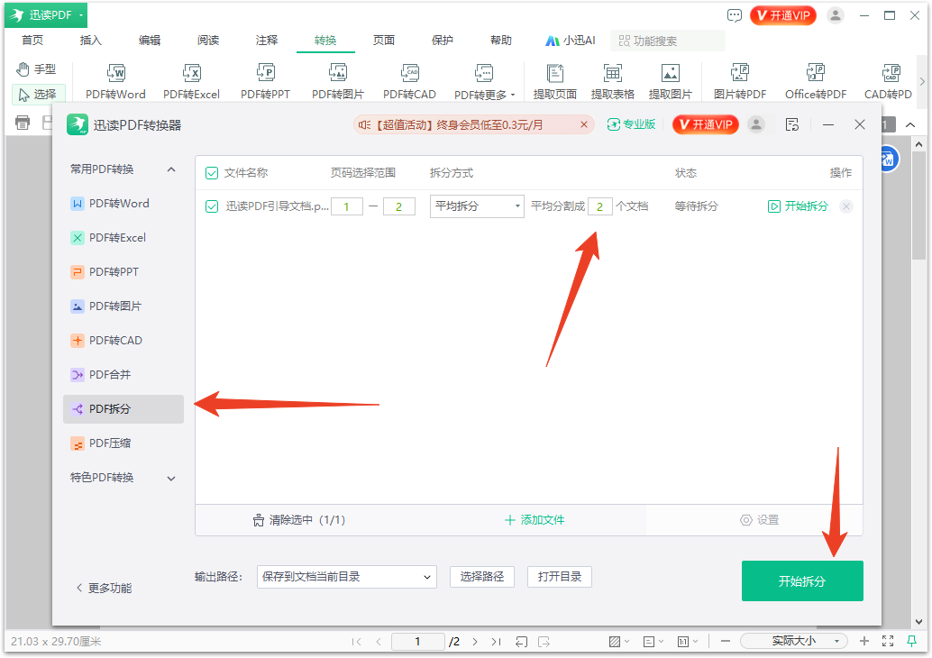Select PDF压缩 in converter sidebar

(123, 443)
